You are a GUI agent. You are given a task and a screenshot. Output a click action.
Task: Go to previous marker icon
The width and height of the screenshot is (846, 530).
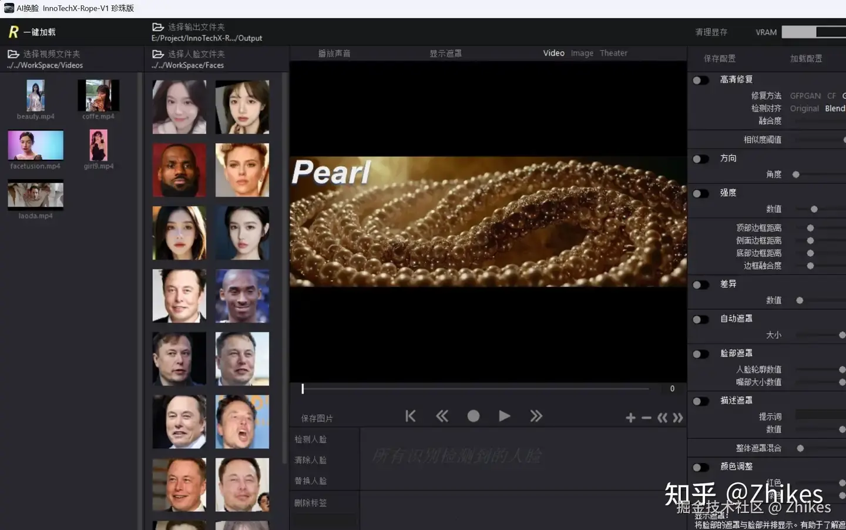(x=662, y=418)
